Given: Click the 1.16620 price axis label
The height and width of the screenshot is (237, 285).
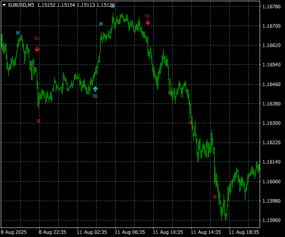Looking at the screenshot, I should (272, 45).
